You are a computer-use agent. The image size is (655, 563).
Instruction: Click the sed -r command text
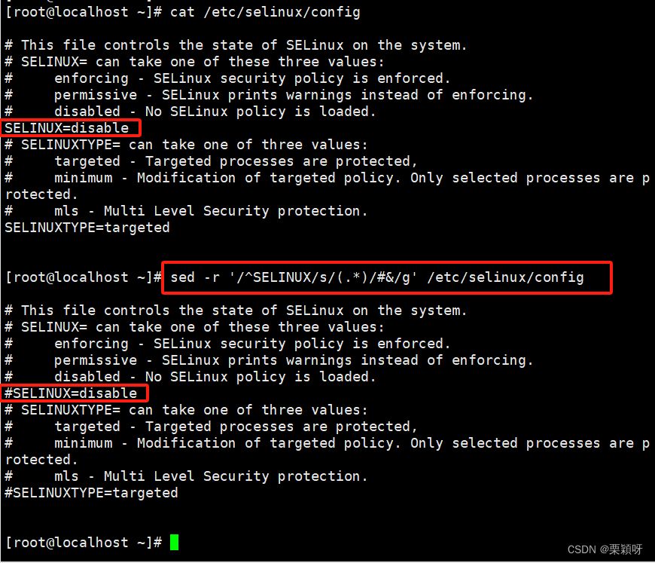pos(376,277)
